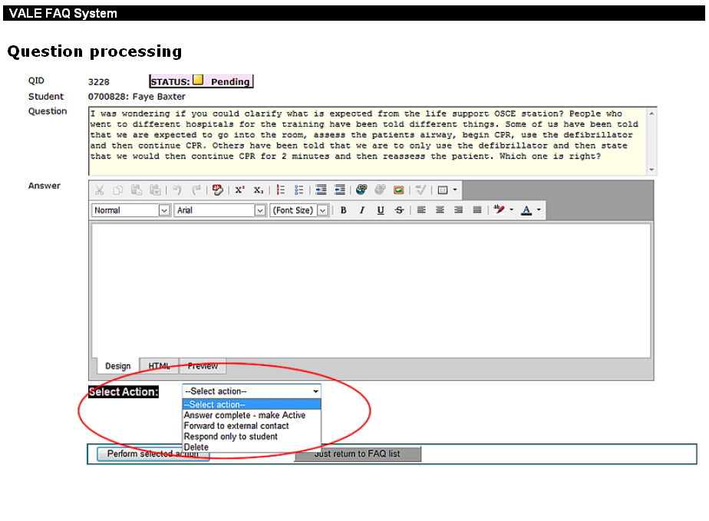
Task: Apply Strikethrough to text
Action: [x=399, y=210]
